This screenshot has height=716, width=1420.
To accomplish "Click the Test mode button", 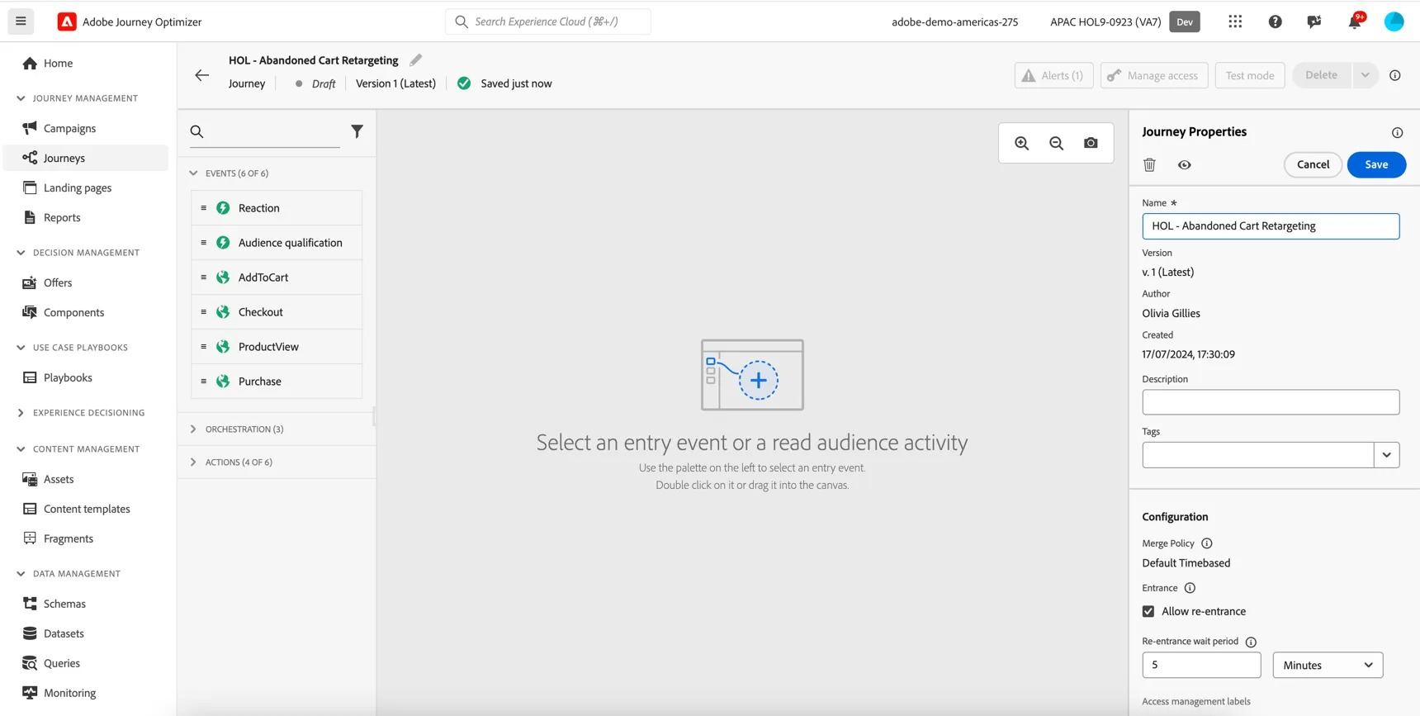I will (x=1249, y=75).
